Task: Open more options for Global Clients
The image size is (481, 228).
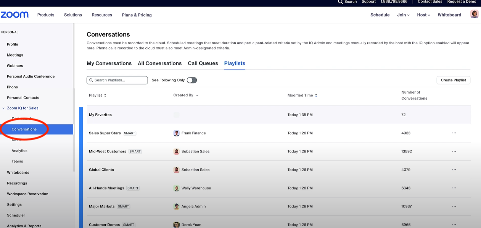Action: coord(454,170)
